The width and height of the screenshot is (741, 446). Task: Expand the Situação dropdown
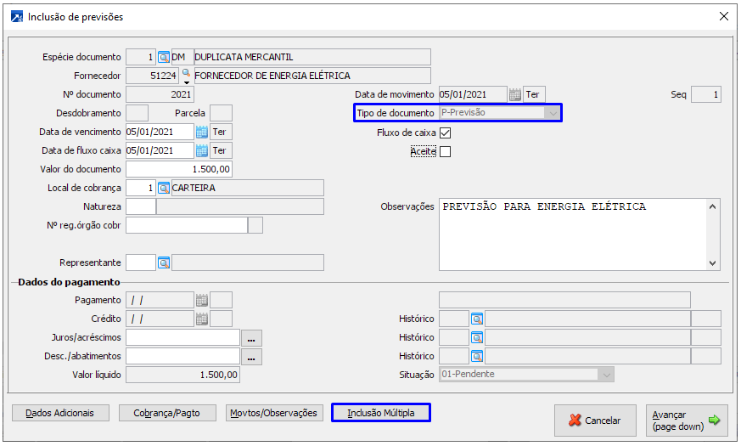[606, 375]
